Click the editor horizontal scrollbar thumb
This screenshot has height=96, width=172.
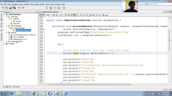(x=90, y=84)
